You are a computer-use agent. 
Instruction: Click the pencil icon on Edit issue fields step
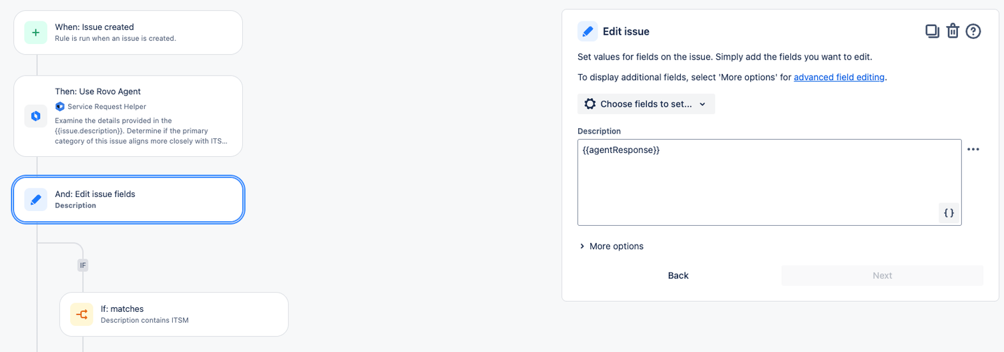coord(36,199)
